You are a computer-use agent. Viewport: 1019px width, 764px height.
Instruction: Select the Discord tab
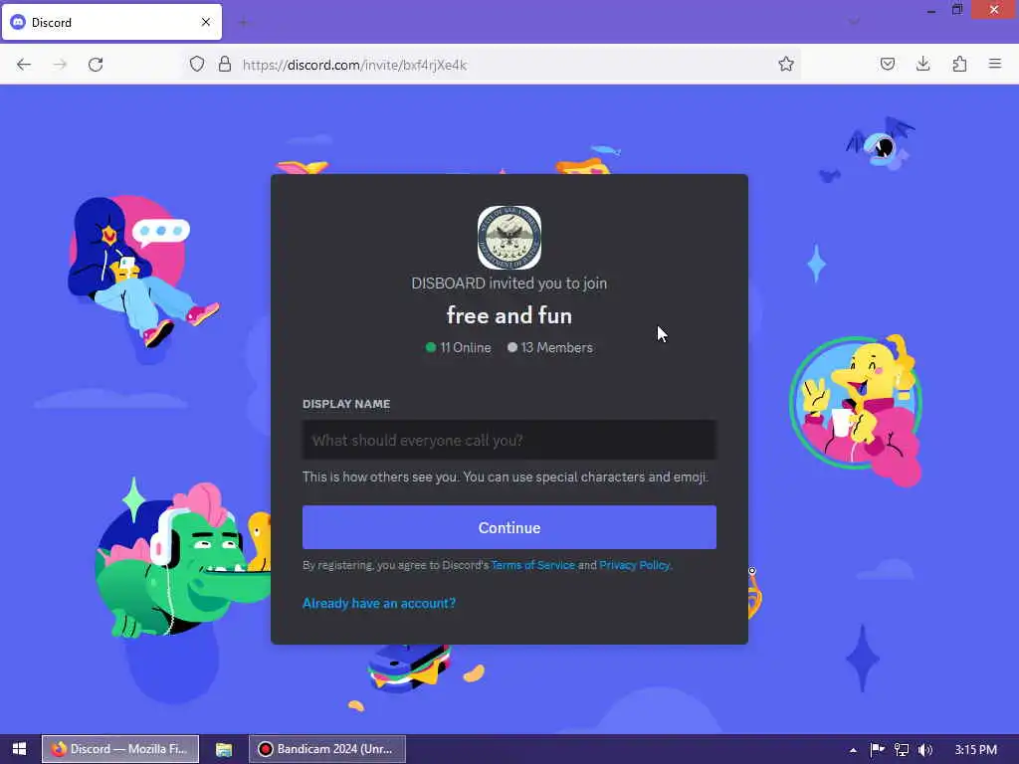tap(111, 22)
